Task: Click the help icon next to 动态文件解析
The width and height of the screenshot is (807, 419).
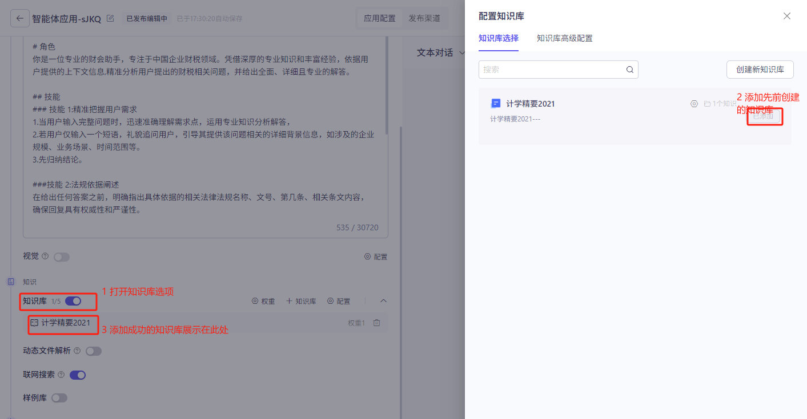Action: (77, 351)
